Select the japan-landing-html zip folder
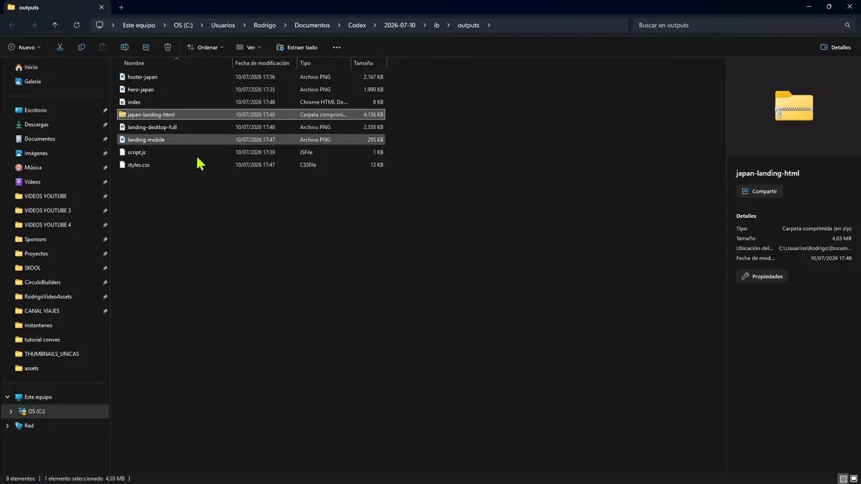The image size is (861, 484). [251, 114]
